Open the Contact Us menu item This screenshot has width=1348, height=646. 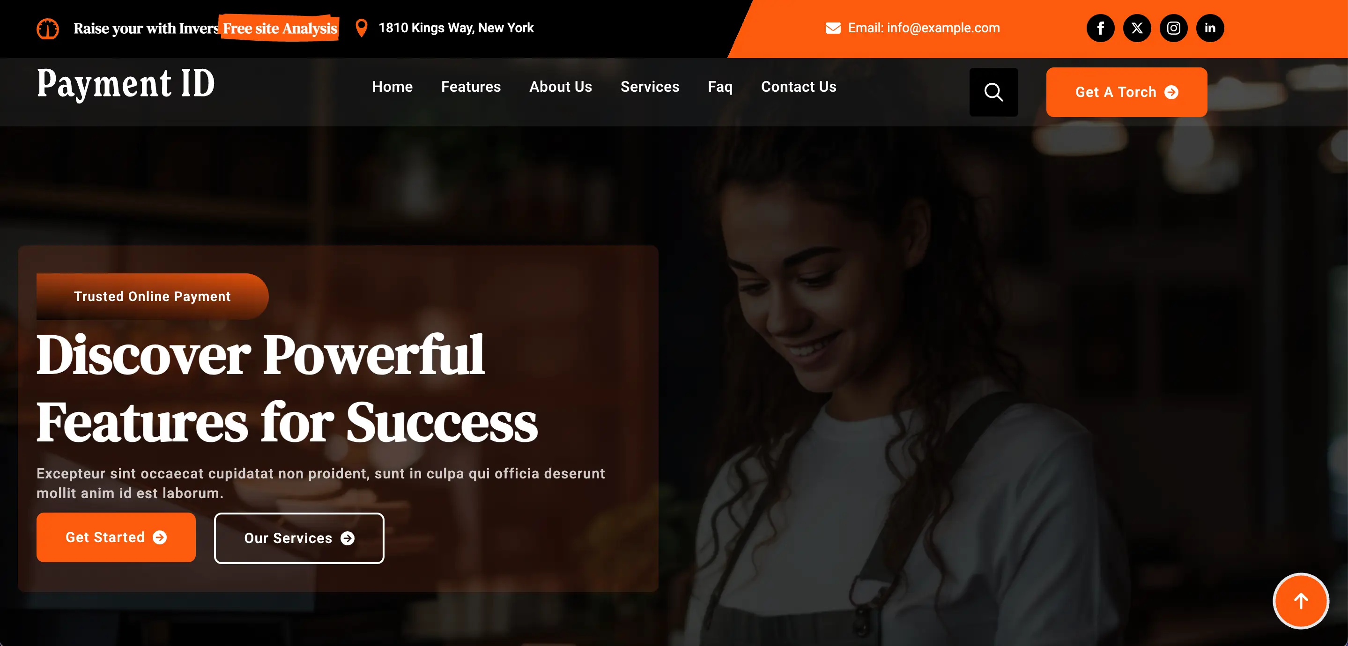(x=799, y=87)
